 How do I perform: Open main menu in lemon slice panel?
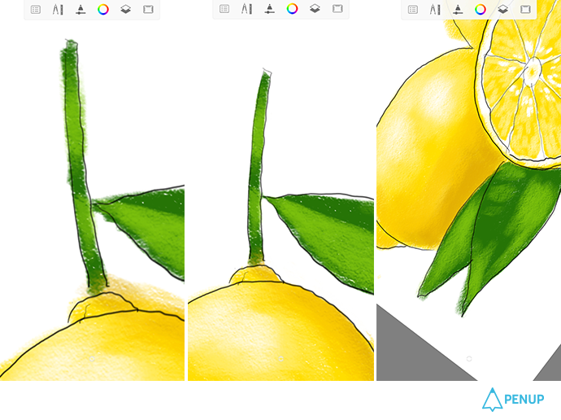pyautogui.click(x=413, y=9)
